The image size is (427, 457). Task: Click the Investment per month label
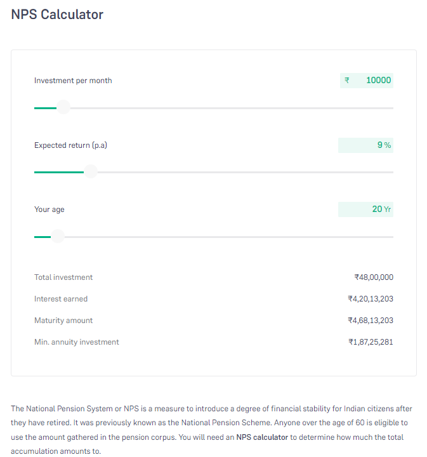[x=73, y=81]
